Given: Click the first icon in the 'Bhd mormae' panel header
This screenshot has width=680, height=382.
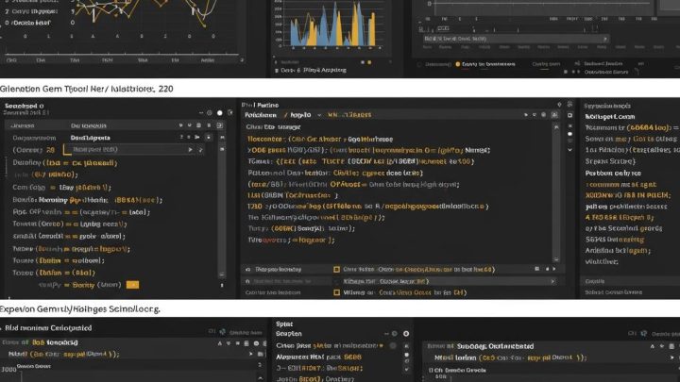Looking at the screenshot, I should (212, 332).
